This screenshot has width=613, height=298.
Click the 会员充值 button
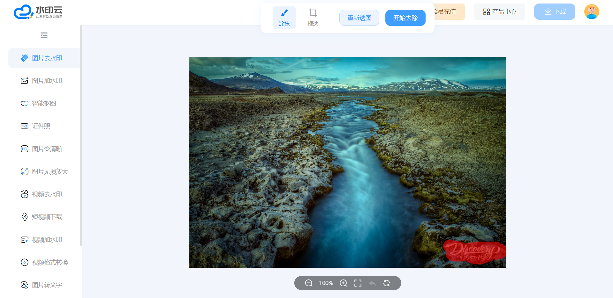click(x=450, y=12)
